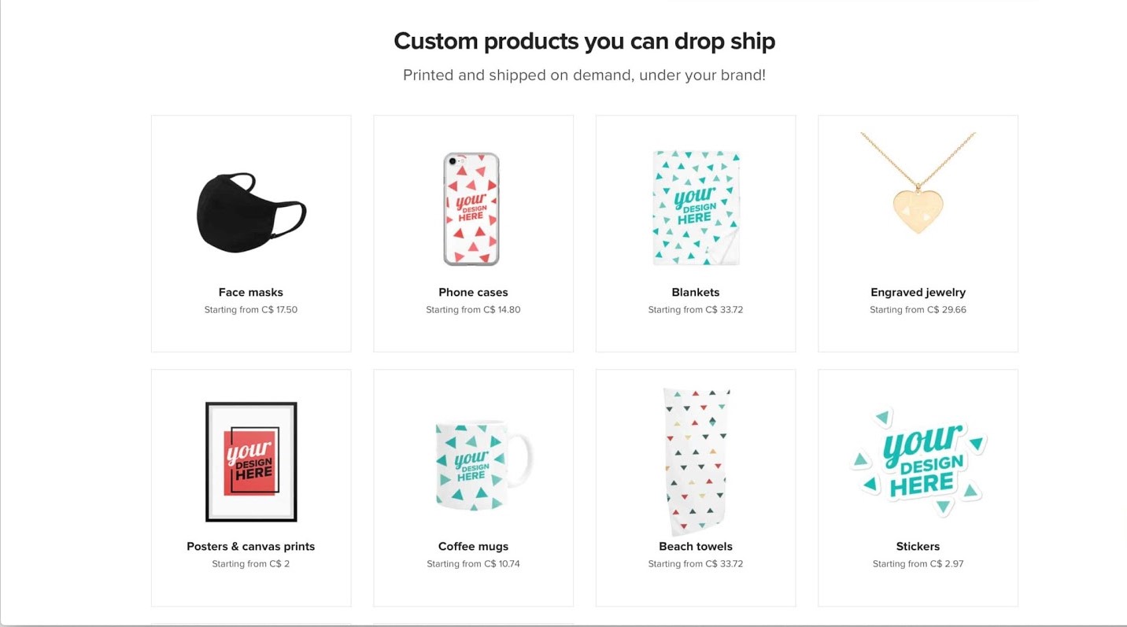Image resolution: width=1127 pixels, height=627 pixels.
Task: Select the Blankets title link
Action: pos(696,293)
